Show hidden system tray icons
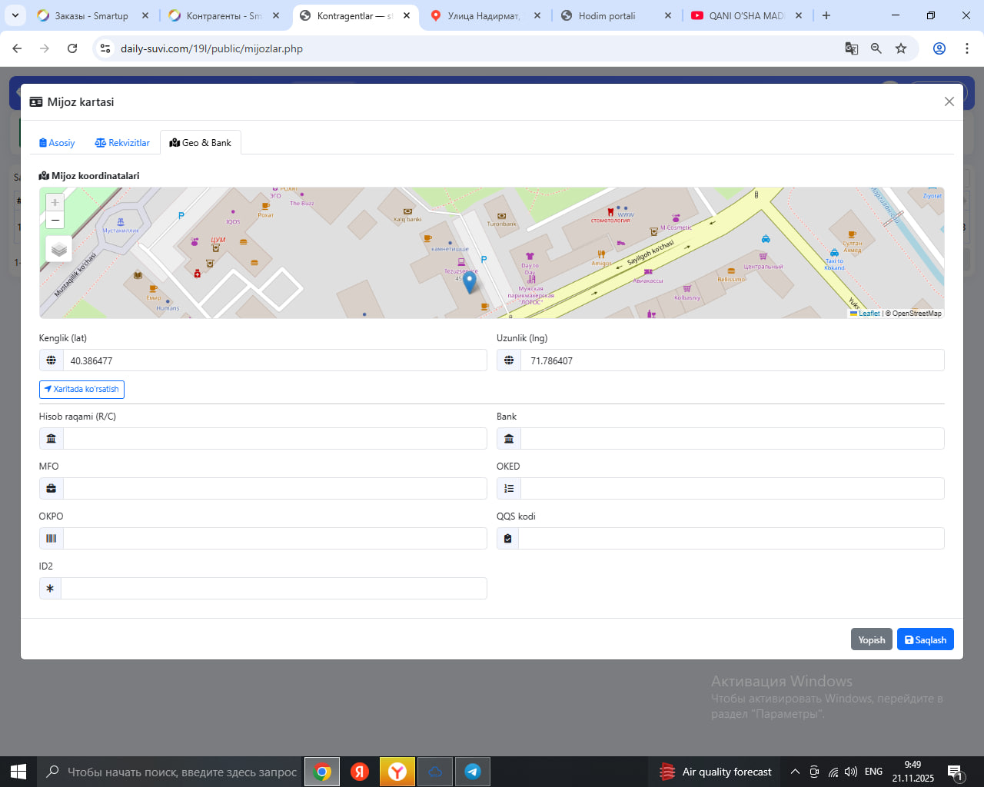 pos(795,772)
